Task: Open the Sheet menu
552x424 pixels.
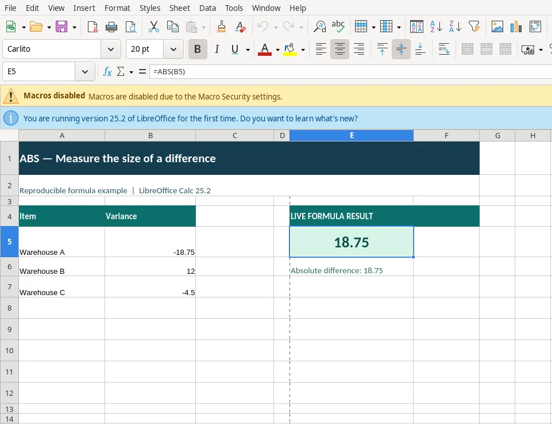Action: [180, 8]
